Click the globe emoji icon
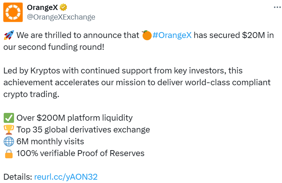The image size is (282, 183). (x=8, y=141)
